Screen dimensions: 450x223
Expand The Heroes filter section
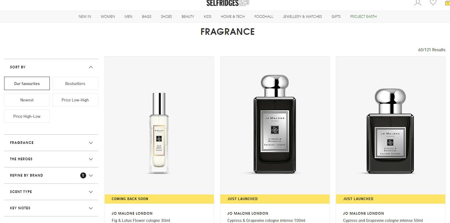tap(51, 159)
